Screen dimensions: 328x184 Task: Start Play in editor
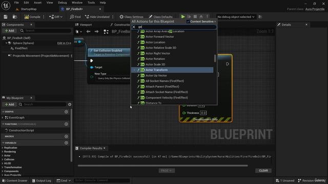[x=183, y=17]
